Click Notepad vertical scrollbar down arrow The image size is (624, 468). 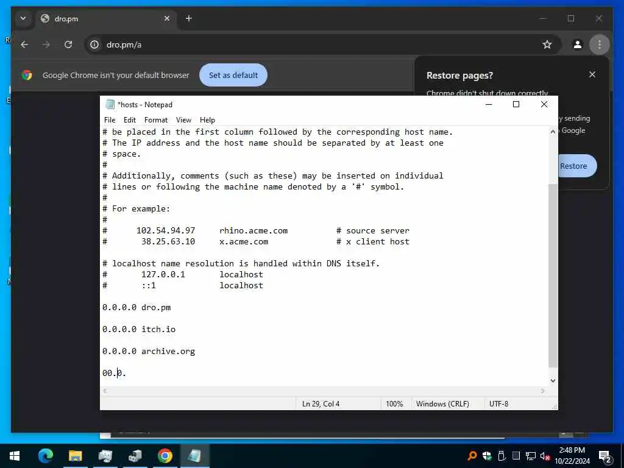[x=553, y=381]
